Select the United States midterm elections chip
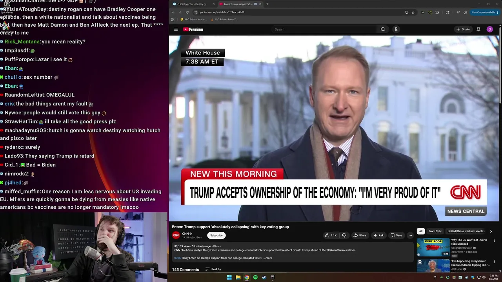The image size is (502, 282). [x=466, y=231]
